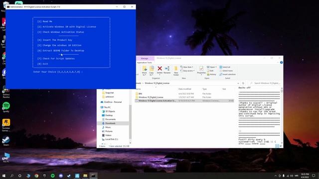Open 3D Objects in navigation pane
The height and width of the screenshot is (179, 319).
click(109, 111)
